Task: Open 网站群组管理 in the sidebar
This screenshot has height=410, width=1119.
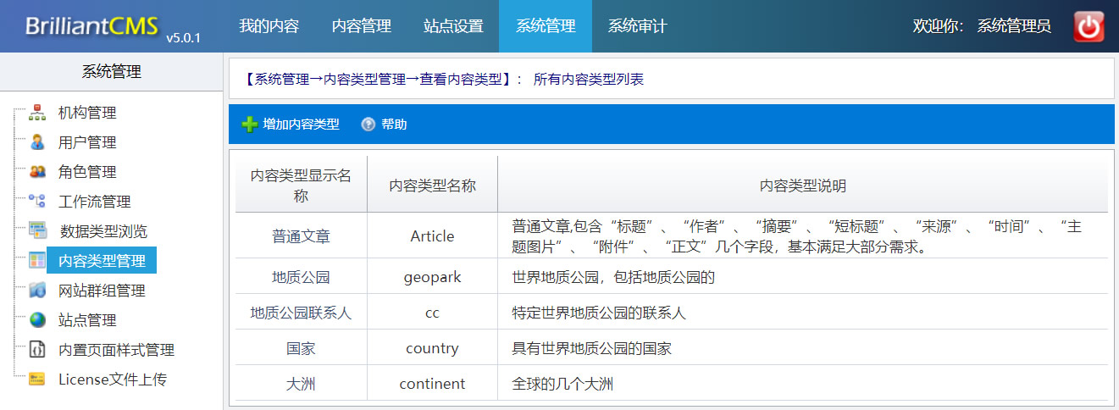Action: [102, 291]
